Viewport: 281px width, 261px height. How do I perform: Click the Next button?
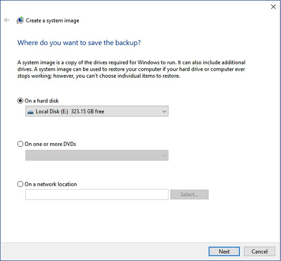(224, 251)
